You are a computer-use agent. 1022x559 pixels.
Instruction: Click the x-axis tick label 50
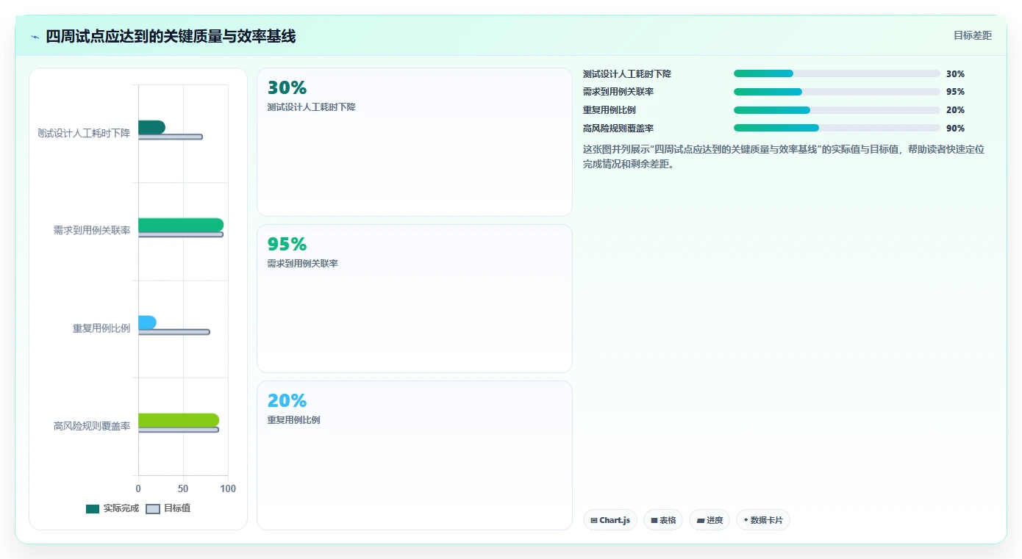click(183, 488)
